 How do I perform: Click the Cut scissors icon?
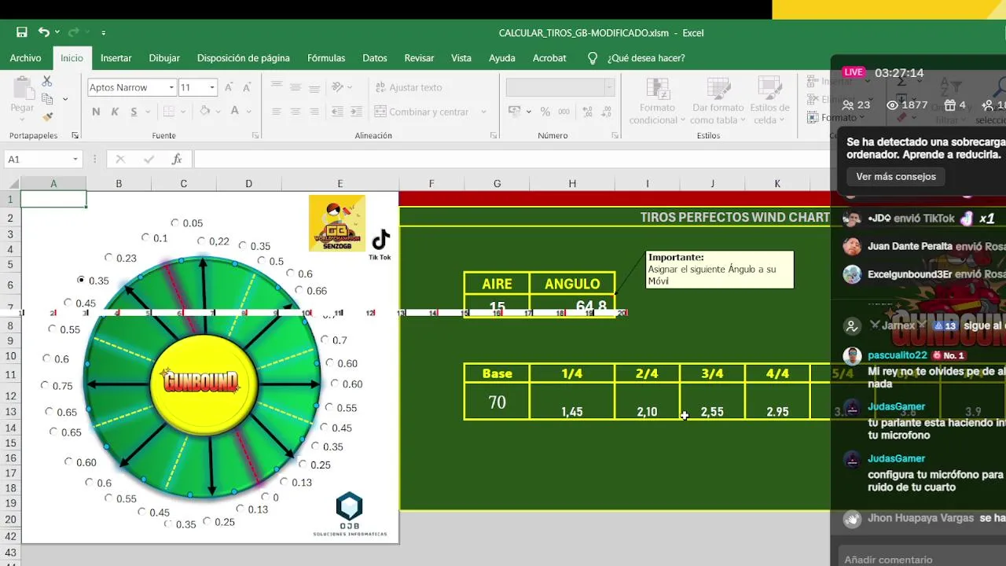point(47,81)
